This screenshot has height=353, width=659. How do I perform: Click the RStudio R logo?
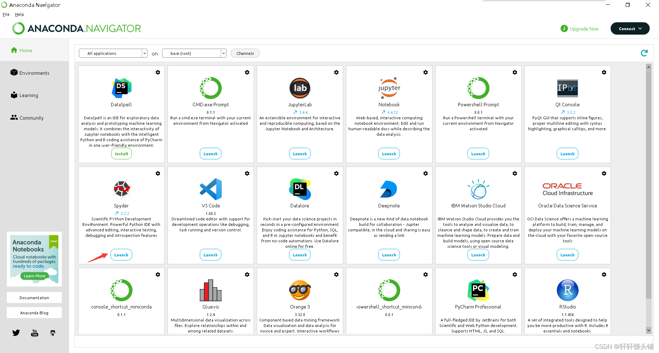coord(568,290)
